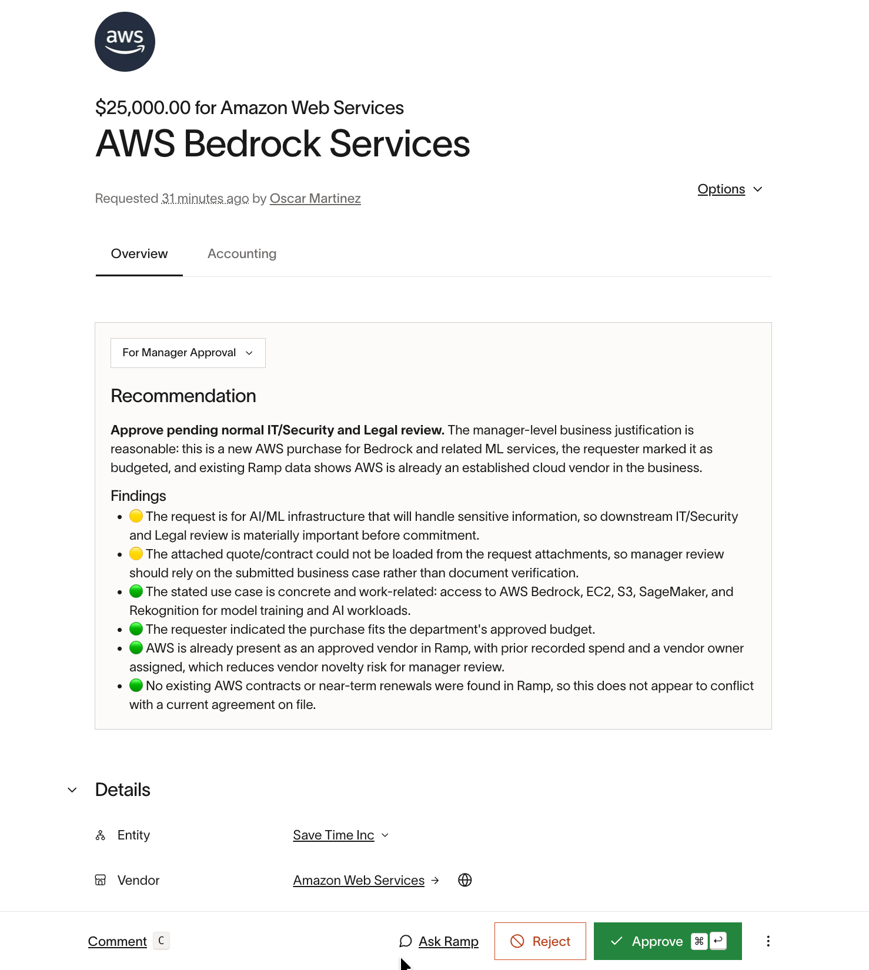Open the For Manager Approval dropdown
This screenshot has width=869, height=970.
[x=188, y=353]
